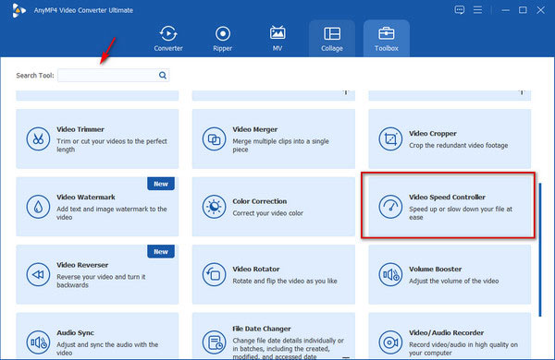The height and width of the screenshot is (360, 555).
Task: Select the Toolbox tab
Action: pos(387,39)
